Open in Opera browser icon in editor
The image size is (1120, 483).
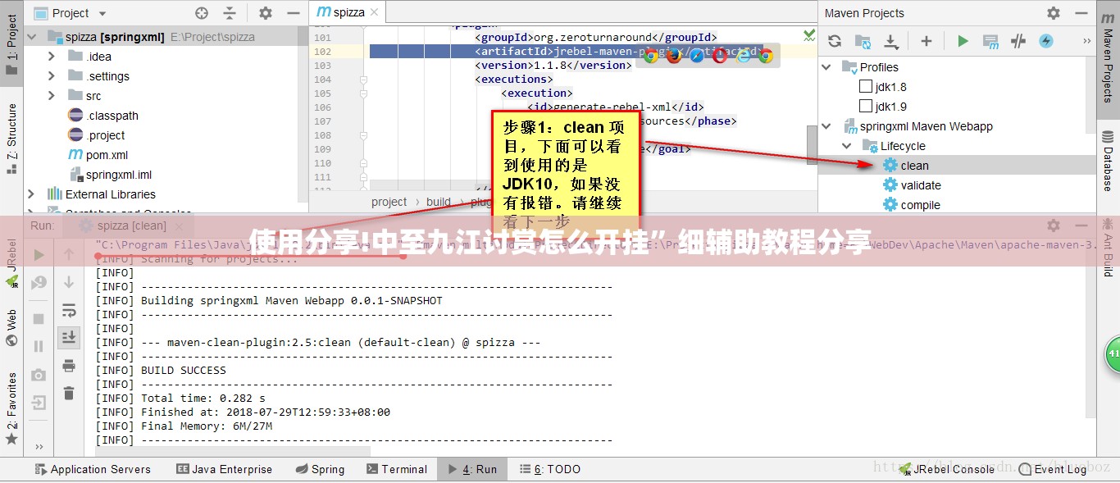tap(720, 56)
